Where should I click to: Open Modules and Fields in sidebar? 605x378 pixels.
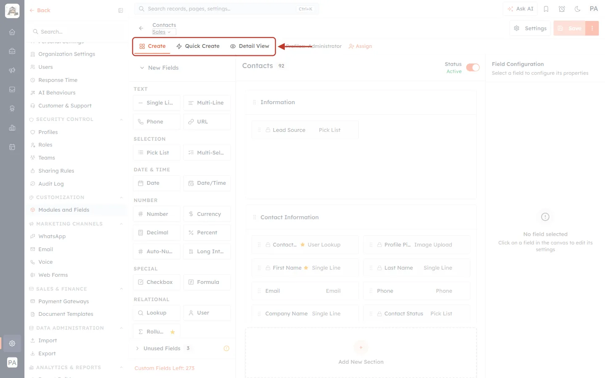coord(76,210)
